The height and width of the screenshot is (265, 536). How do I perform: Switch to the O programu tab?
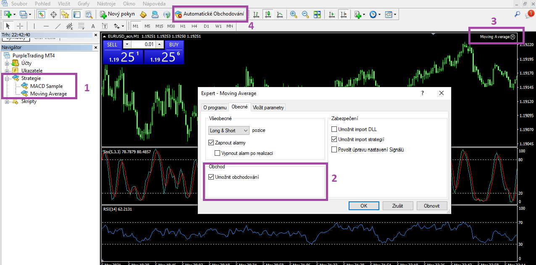[x=215, y=108]
